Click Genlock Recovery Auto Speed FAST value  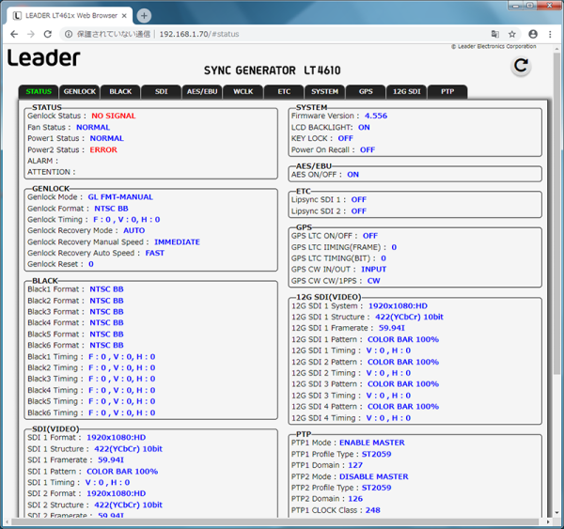(x=155, y=253)
